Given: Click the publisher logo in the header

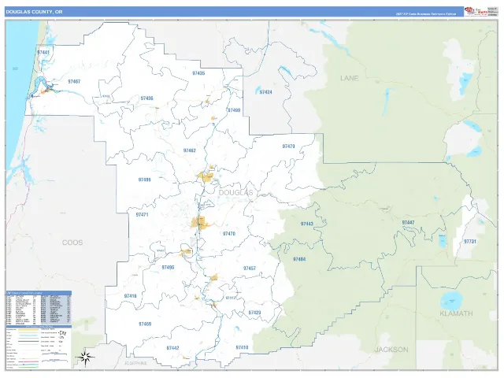Looking at the screenshot, I should tap(476, 12).
